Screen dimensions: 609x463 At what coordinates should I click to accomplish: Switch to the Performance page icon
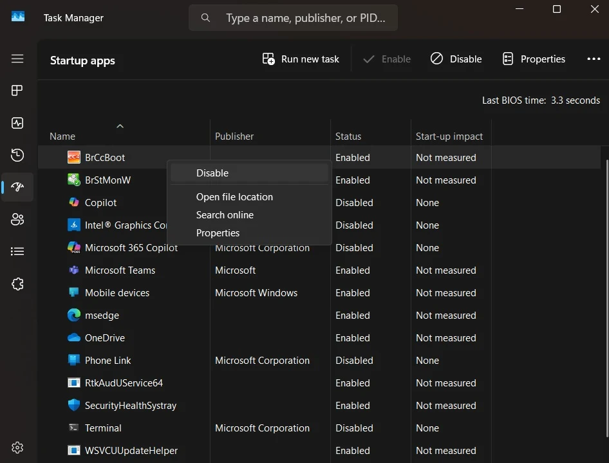coord(17,123)
